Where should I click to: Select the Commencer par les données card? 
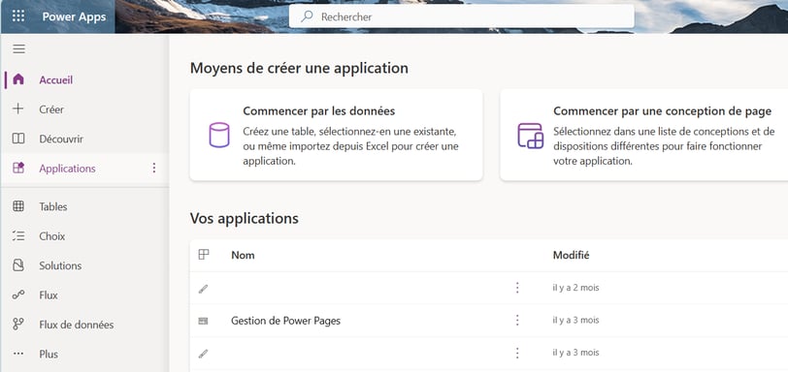tap(336, 135)
